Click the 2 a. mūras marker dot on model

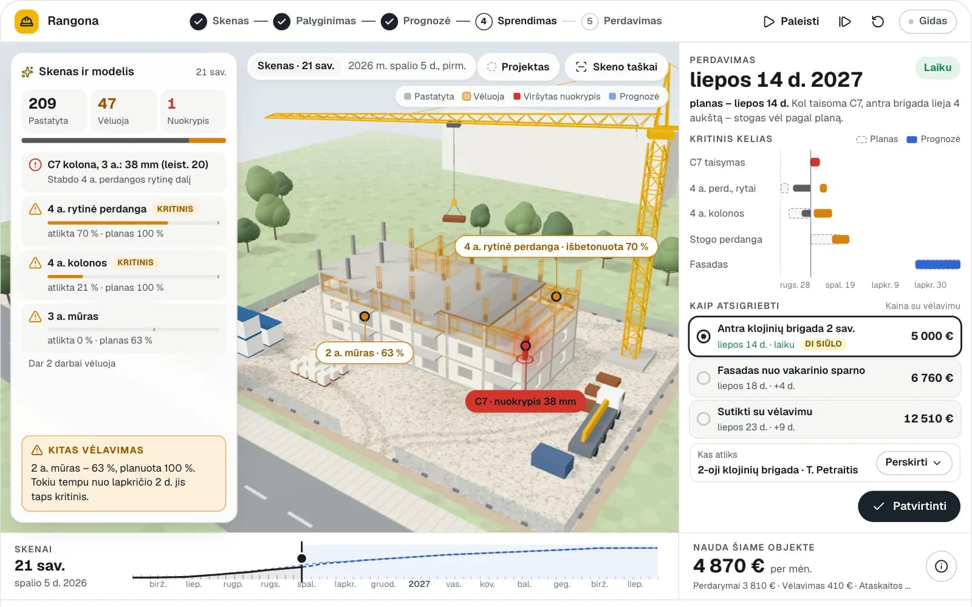(364, 316)
